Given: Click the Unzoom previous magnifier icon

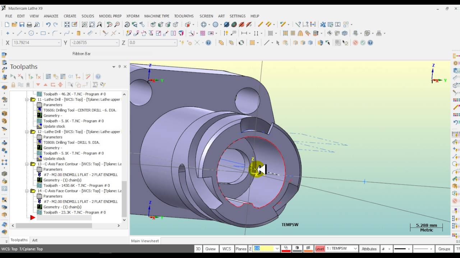Looking at the screenshot, I should (109, 25).
